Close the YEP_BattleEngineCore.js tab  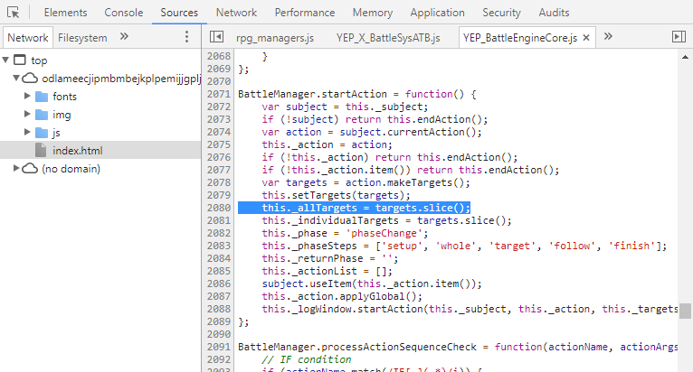coord(586,38)
